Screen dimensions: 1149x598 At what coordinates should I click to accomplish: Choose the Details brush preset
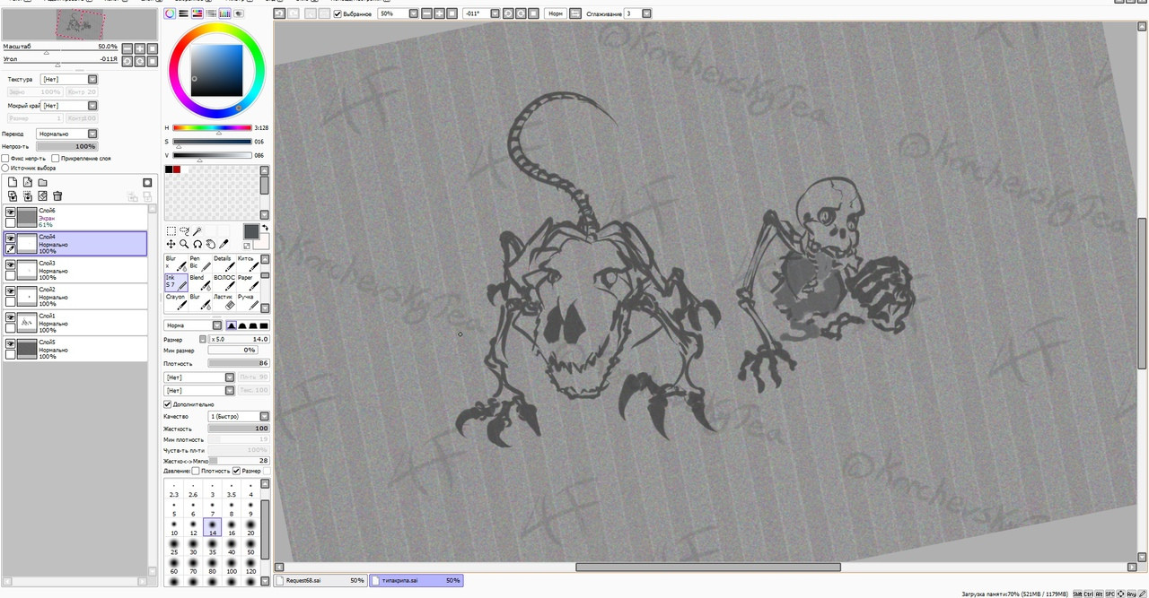[x=224, y=263]
